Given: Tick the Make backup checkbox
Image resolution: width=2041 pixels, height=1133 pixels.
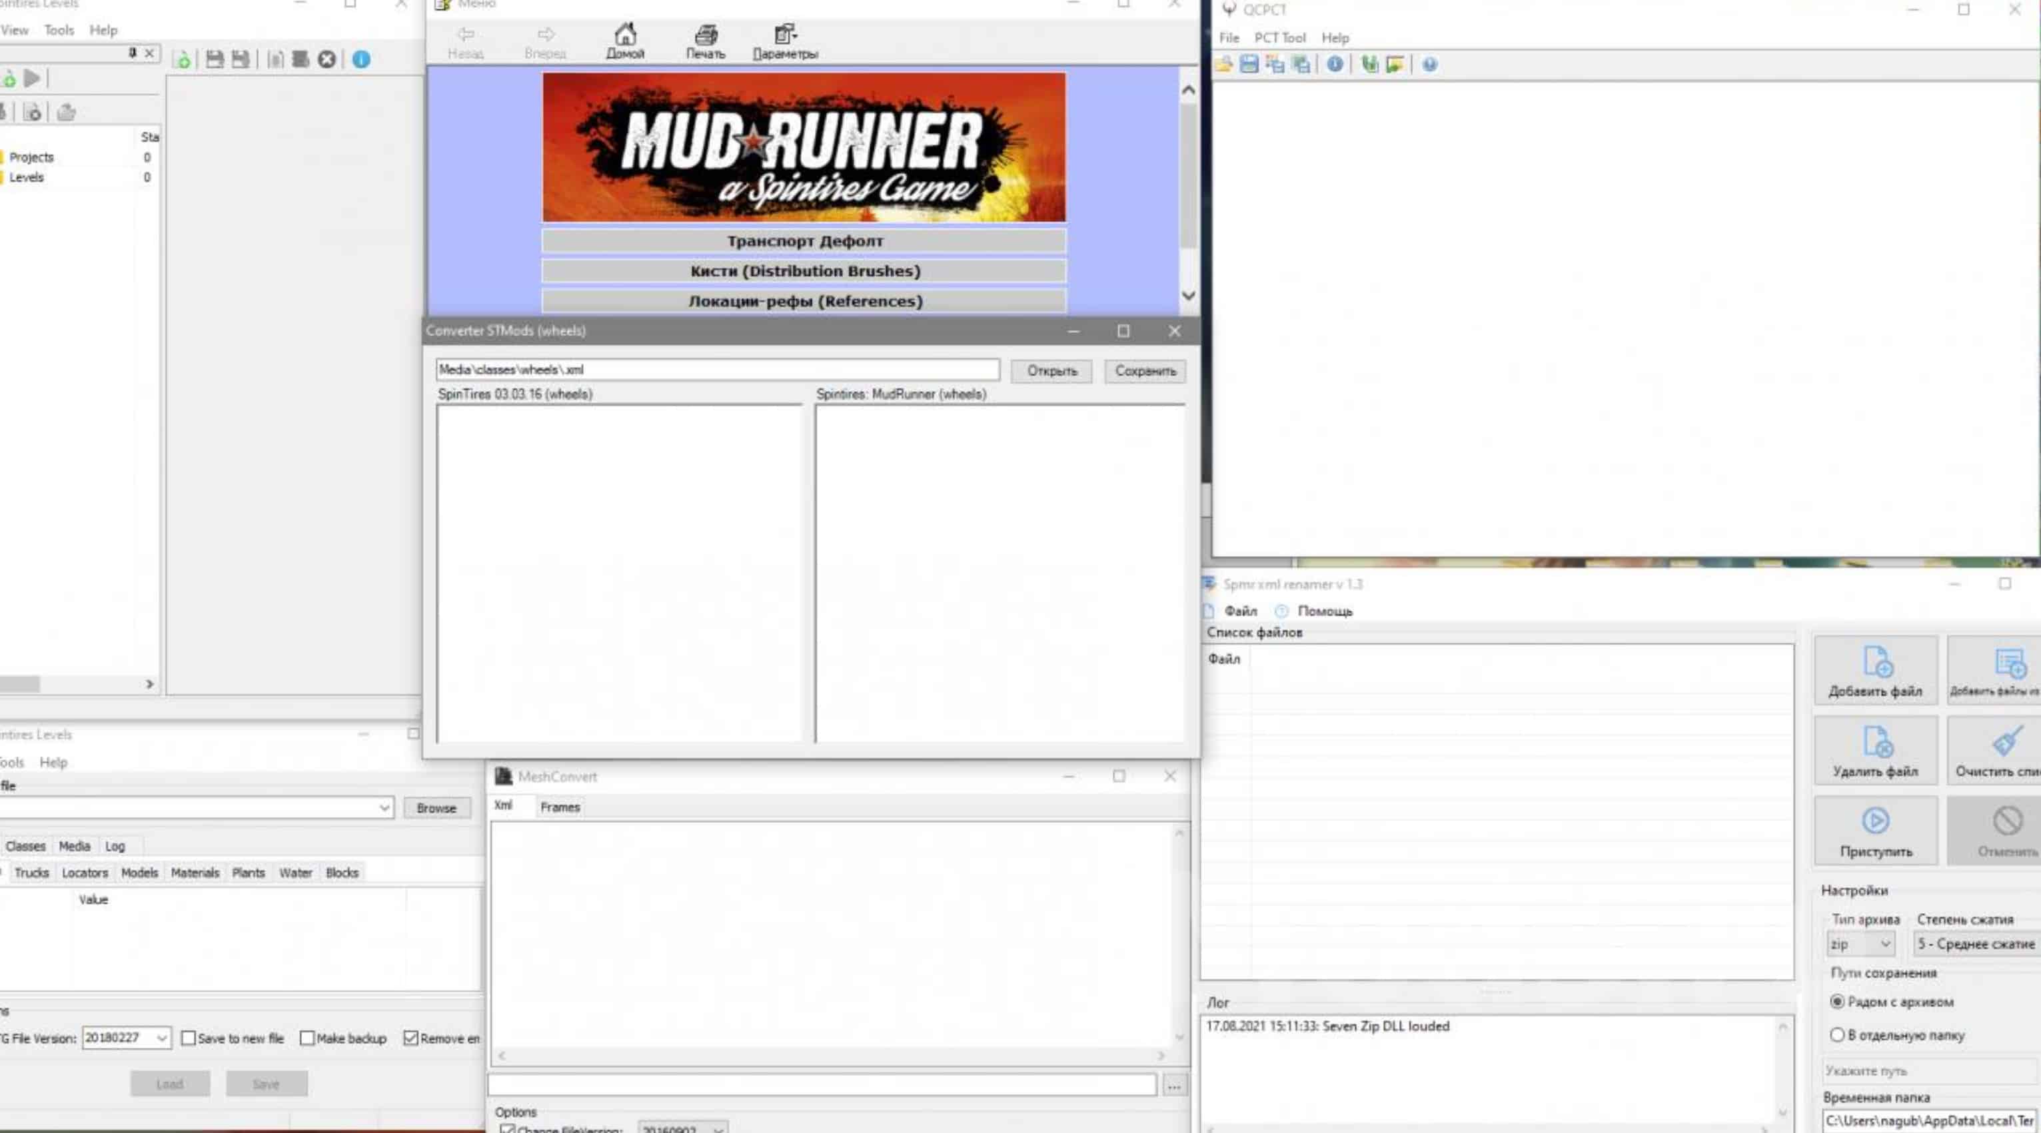Looking at the screenshot, I should tap(307, 1038).
